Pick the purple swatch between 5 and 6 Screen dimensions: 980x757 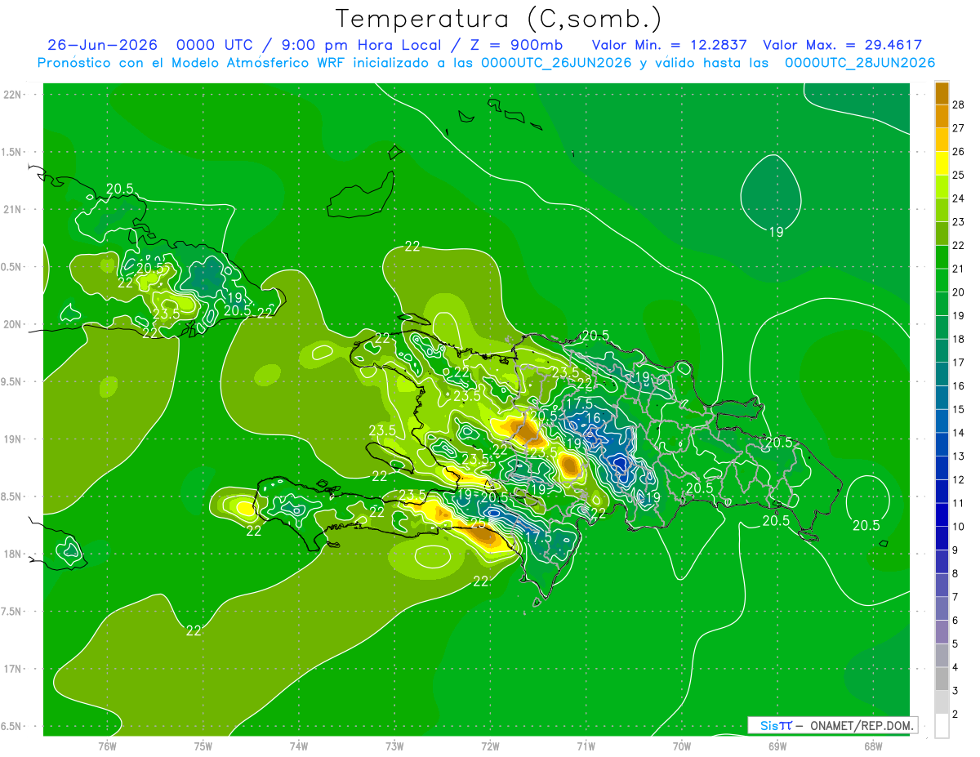pyautogui.click(x=942, y=632)
